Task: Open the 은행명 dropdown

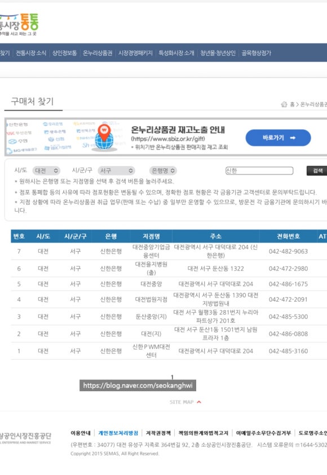Action: tap(163, 171)
